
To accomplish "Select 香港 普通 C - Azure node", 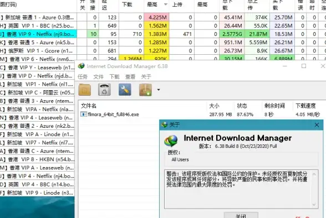I will coord(37,151).
